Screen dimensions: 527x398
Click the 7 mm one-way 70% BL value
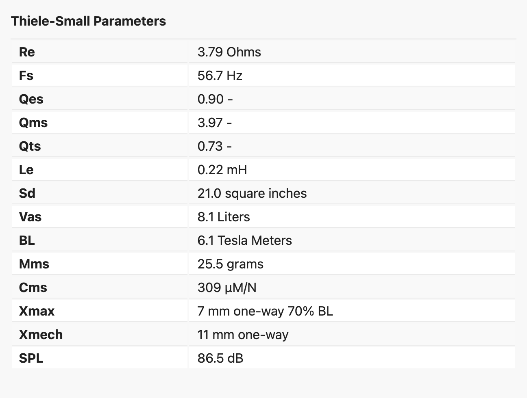(x=265, y=311)
